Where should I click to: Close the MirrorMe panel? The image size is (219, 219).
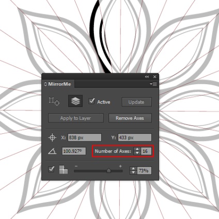coord(155,77)
